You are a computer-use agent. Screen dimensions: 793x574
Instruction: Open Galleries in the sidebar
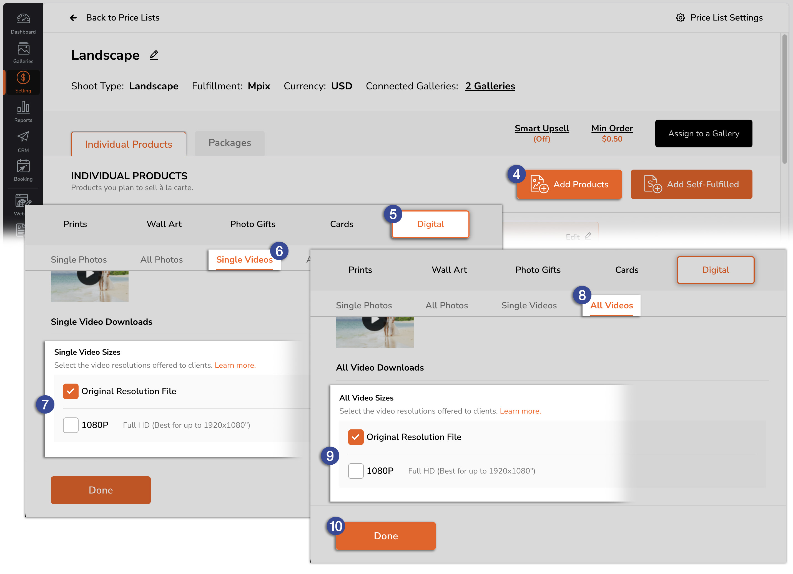[23, 48]
